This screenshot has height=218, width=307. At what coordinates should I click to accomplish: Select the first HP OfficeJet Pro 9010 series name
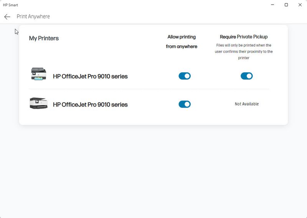tap(90, 77)
